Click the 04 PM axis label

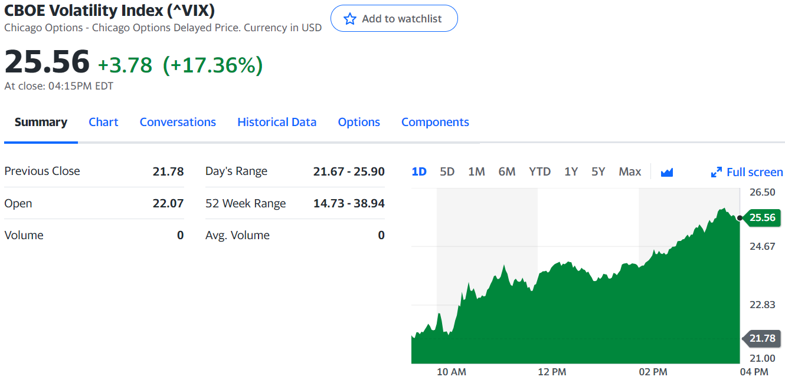pos(754,372)
